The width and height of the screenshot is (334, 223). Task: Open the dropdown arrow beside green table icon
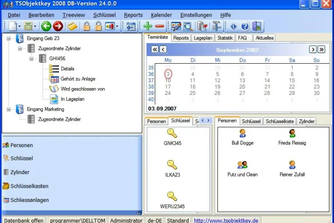point(35,26)
